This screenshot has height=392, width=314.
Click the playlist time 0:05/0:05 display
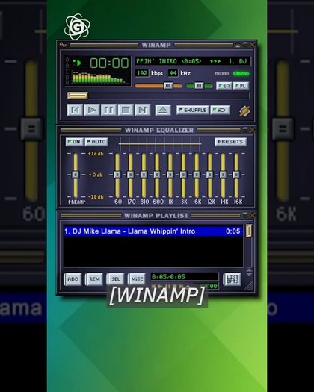coord(185,276)
